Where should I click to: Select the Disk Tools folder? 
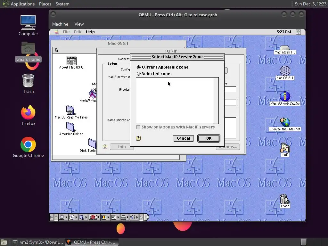92,143
